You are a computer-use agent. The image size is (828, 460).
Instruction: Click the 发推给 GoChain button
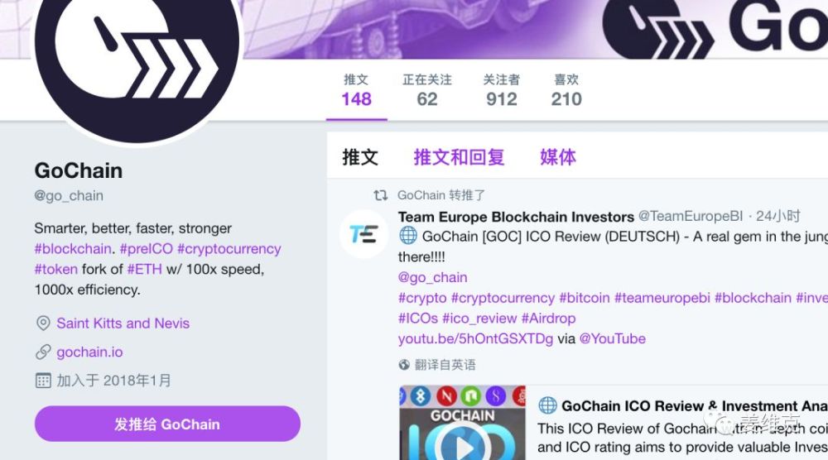[x=167, y=424]
